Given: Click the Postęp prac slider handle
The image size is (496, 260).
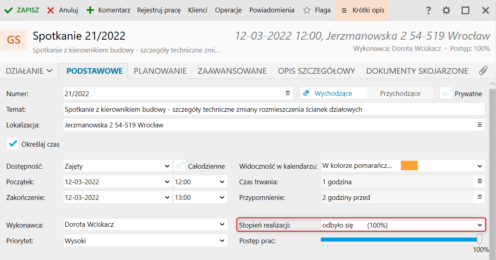Looking at the screenshot, I should pos(479,240).
